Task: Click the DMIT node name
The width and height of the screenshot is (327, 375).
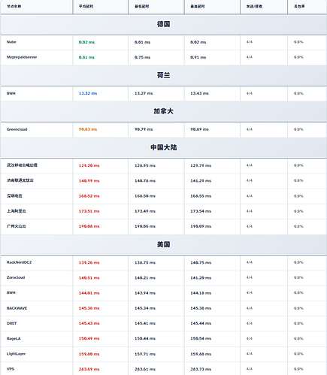Action: click(12, 323)
